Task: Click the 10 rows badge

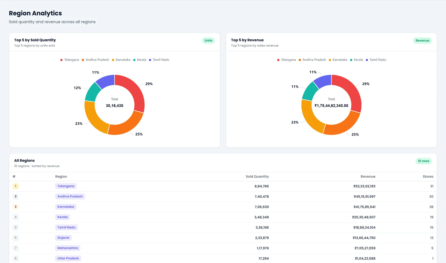Action: click(x=423, y=161)
